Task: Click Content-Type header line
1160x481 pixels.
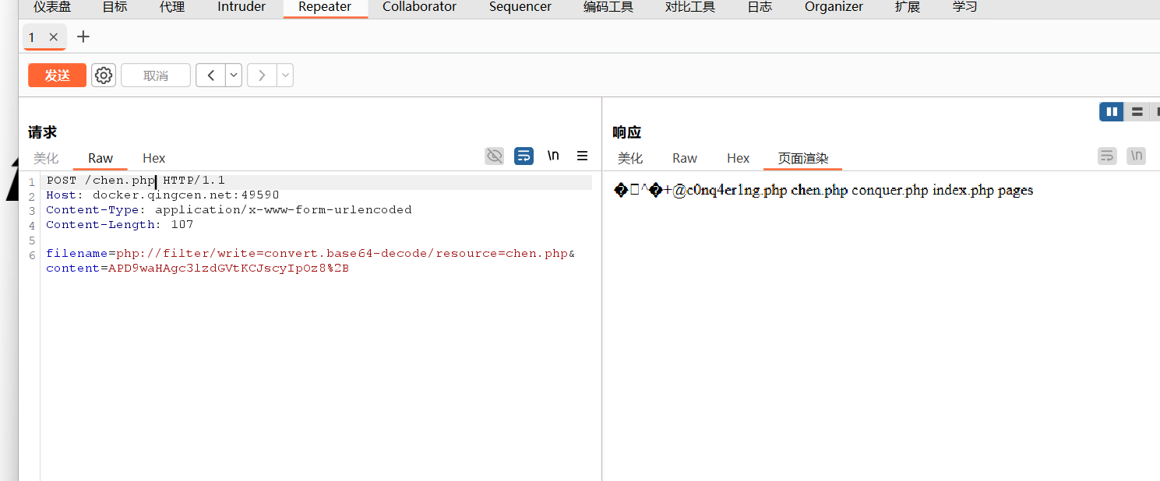Action: tap(229, 210)
